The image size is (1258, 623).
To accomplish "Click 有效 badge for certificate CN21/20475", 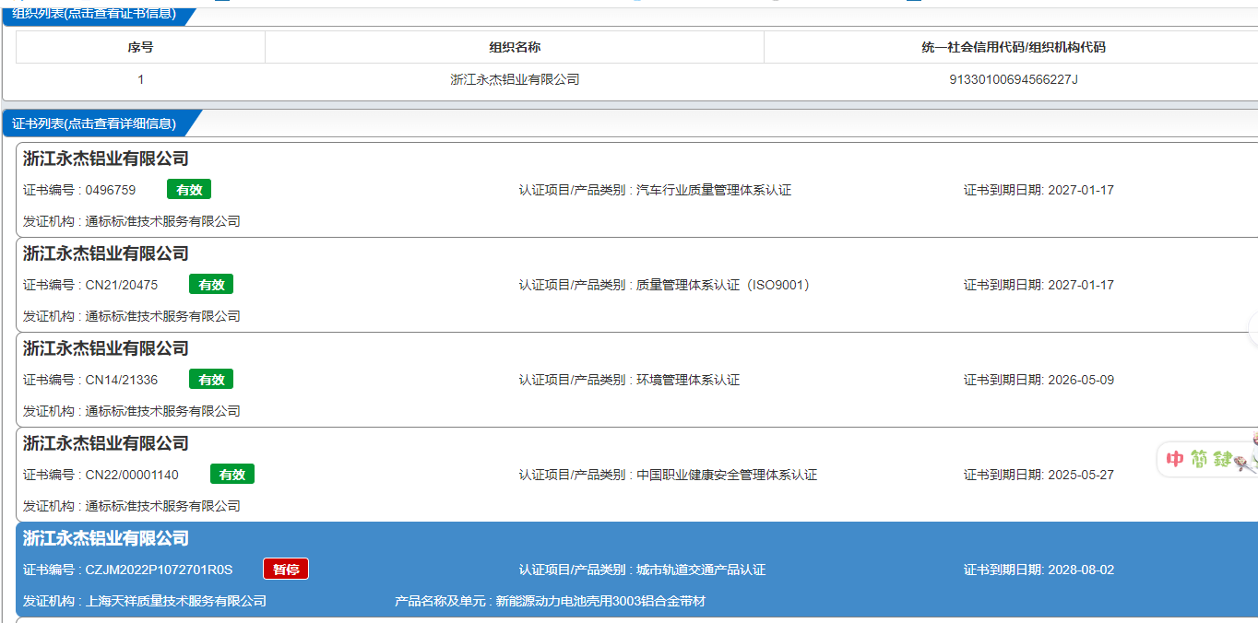I will pos(211,285).
